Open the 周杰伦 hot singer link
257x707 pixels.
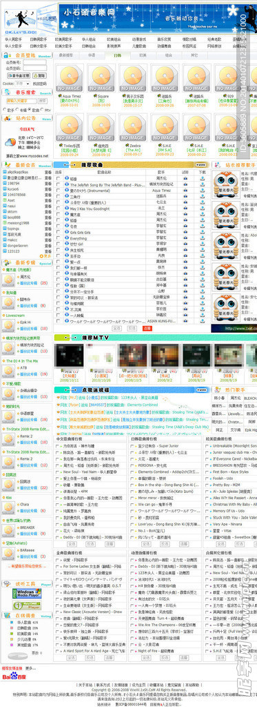[x=236, y=398]
